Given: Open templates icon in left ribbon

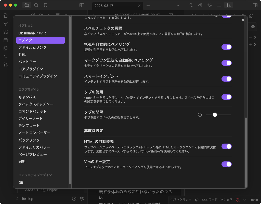Looking at the screenshot, I should click(6, 48).
